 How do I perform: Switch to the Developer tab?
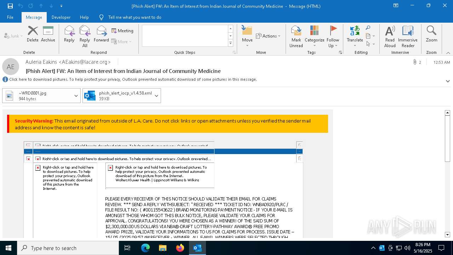(x=61, y=17)
